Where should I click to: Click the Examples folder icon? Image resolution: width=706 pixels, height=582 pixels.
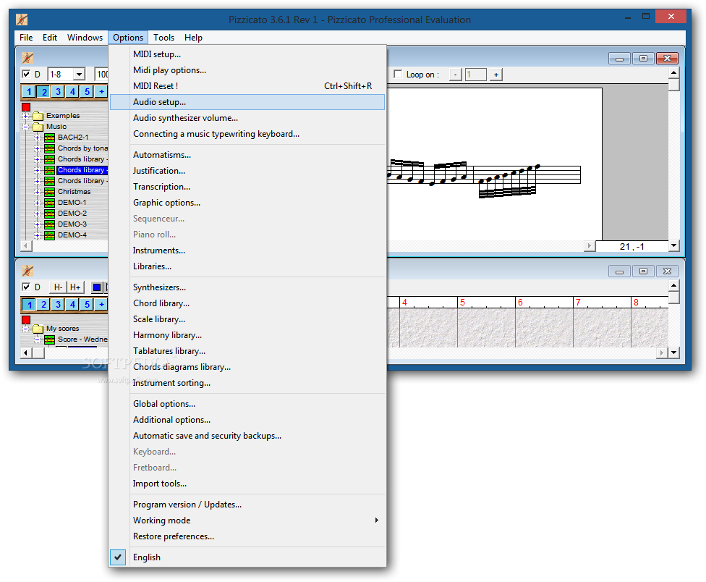point(38,116)
